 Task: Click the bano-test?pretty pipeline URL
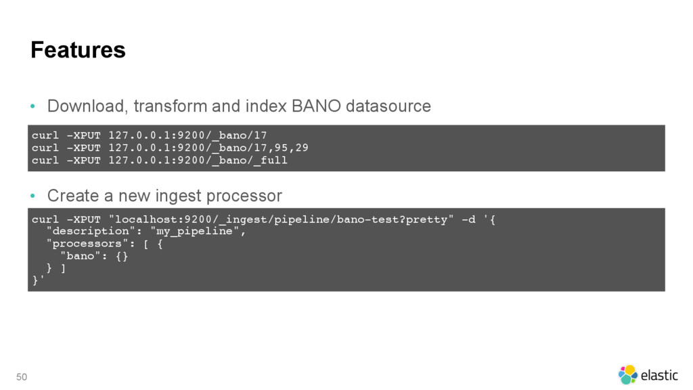click(x=282, y=219)
